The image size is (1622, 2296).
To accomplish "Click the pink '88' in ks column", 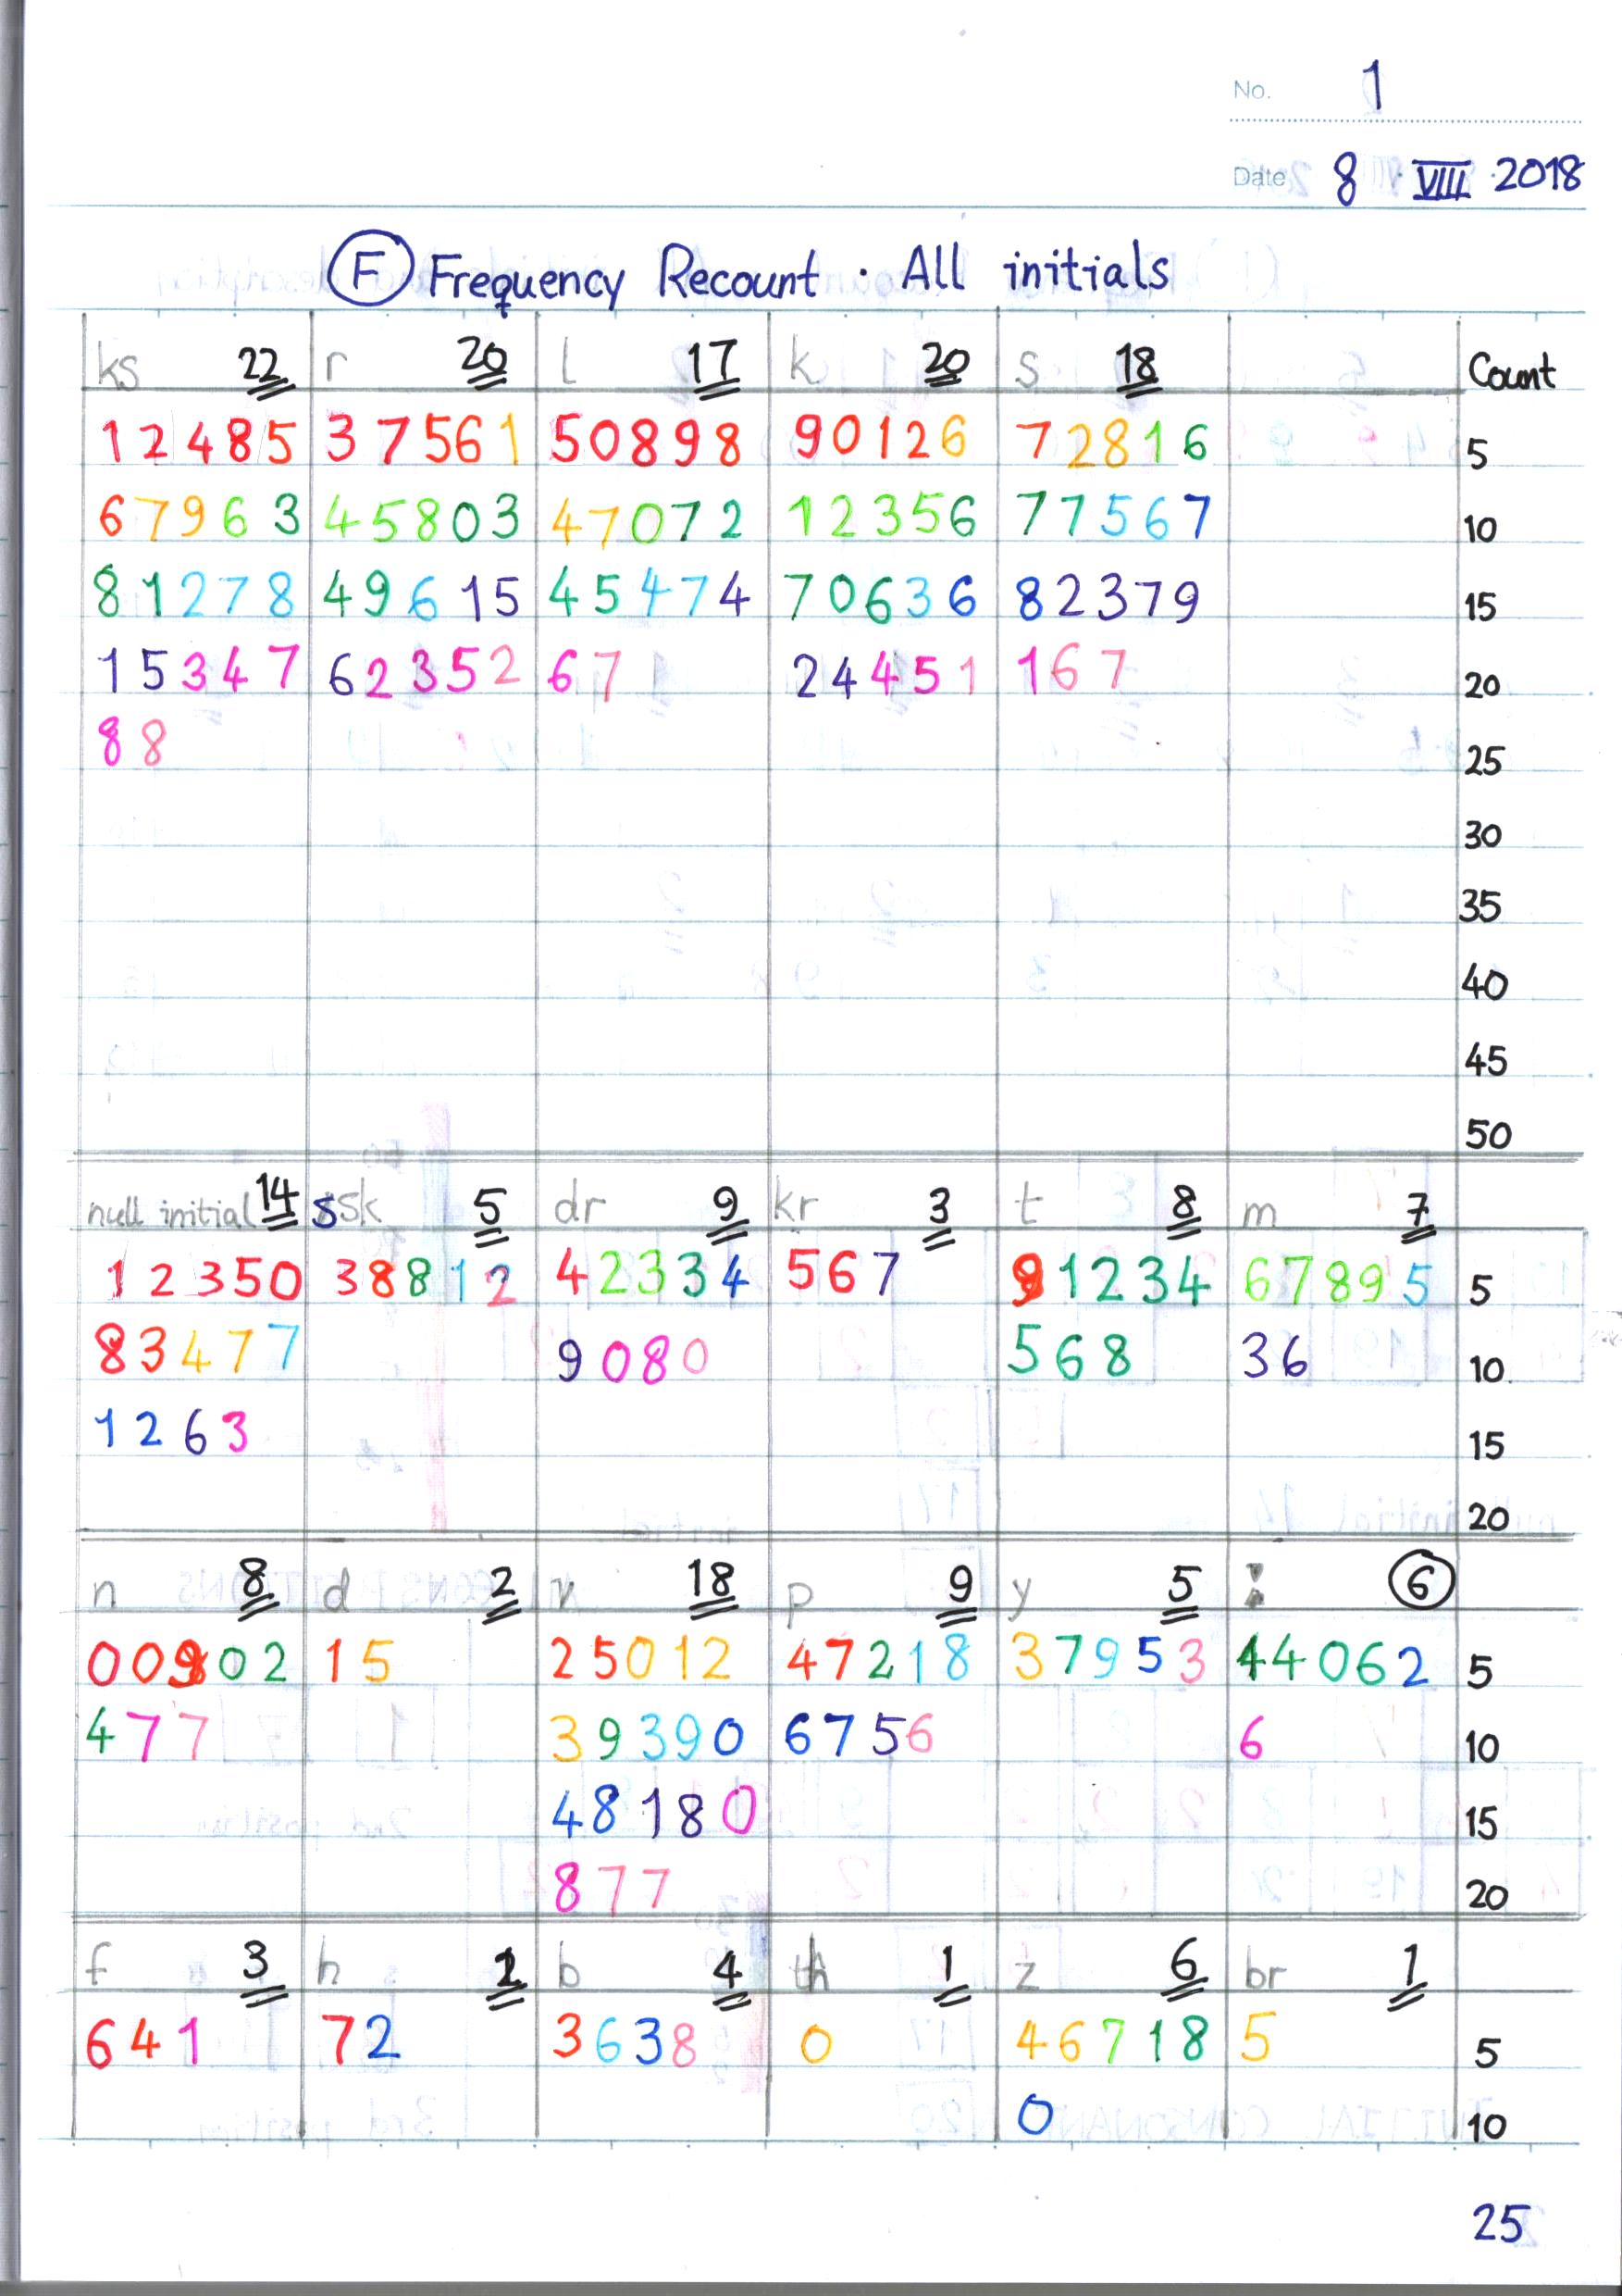I will tap(130, 745).
